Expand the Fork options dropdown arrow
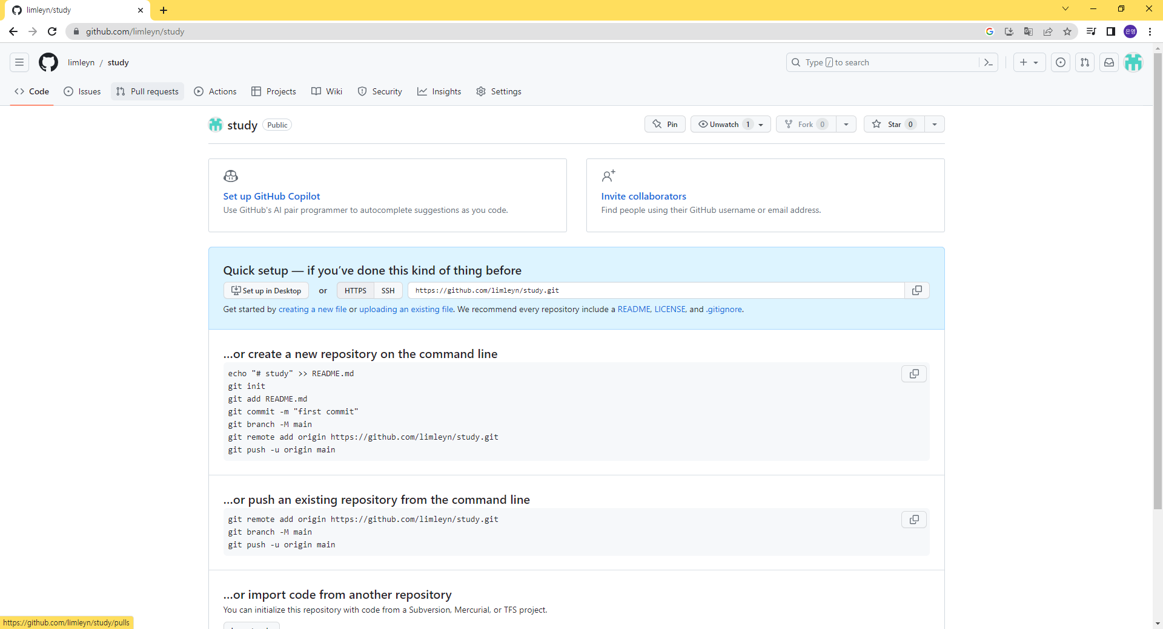The width and height of the screenshot is (1163, 629). point(846,124)
